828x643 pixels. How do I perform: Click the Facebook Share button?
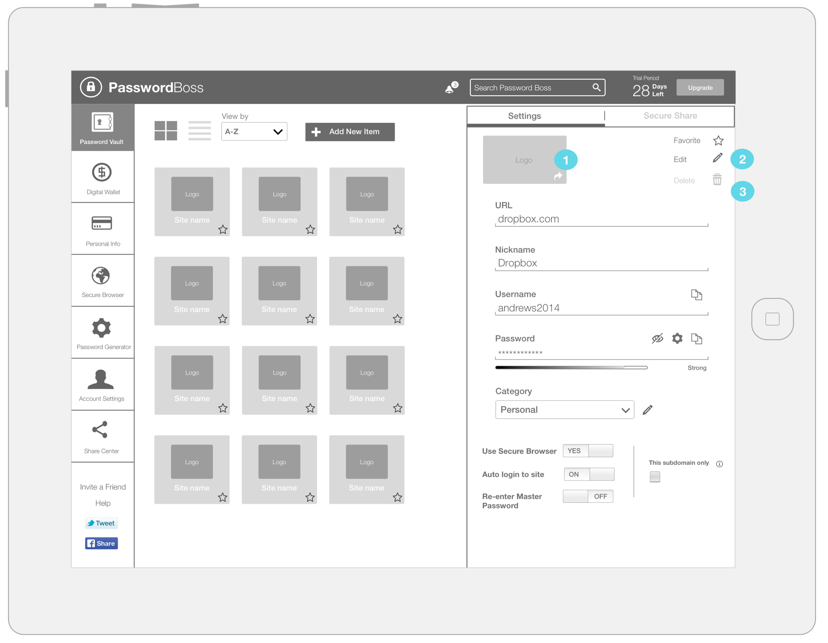[101, 544]
